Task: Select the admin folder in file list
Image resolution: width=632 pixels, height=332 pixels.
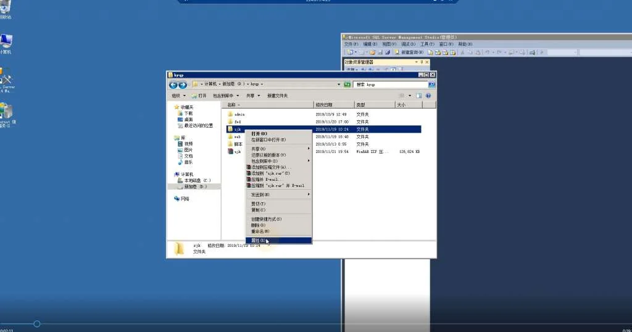Action: (239, 114)
